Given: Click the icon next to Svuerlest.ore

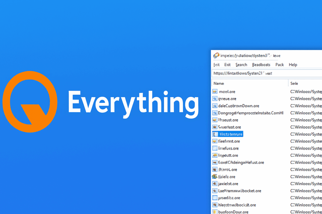Looking at the screenshot, I should click(215, 127).
